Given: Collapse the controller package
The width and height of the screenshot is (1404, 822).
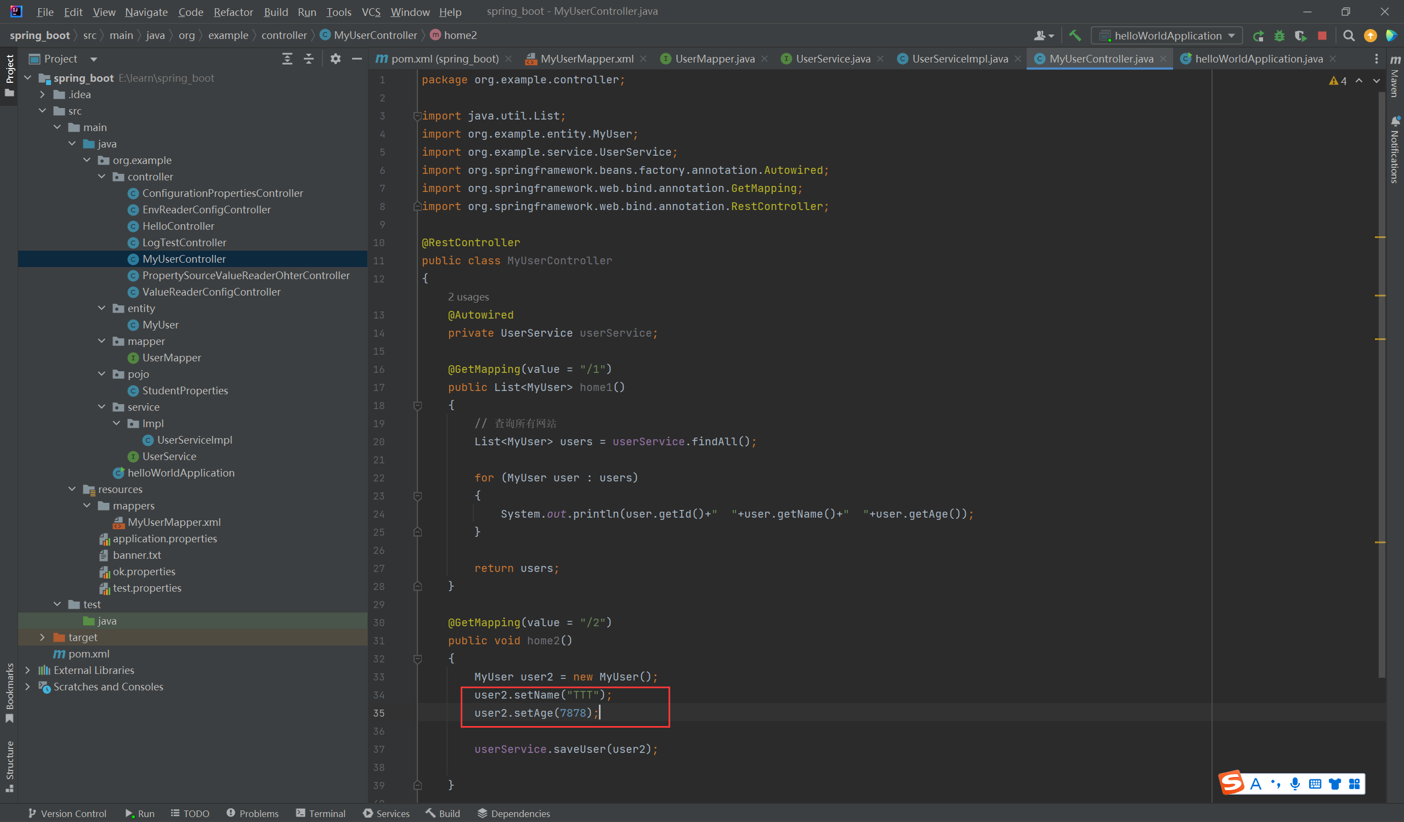Looking at the screenshot, I should click(x=102, y=177).
